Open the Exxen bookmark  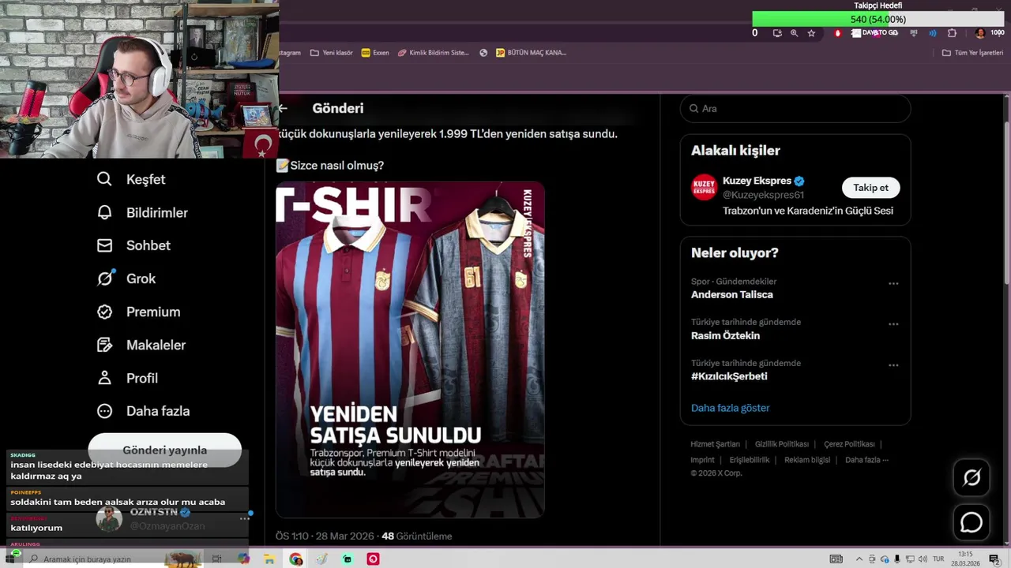click(x=375, y=53)
